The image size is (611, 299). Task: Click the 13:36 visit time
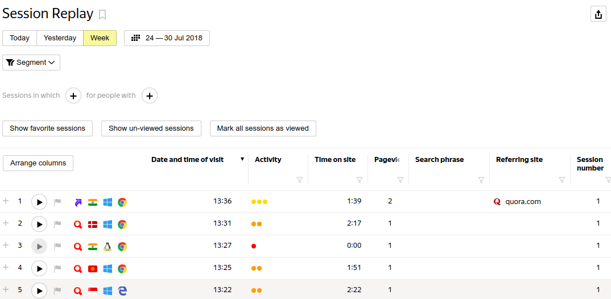click(222, 201)
